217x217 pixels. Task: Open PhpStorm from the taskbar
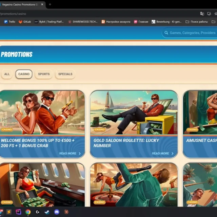pyautogui.click(x=18, y=212)
